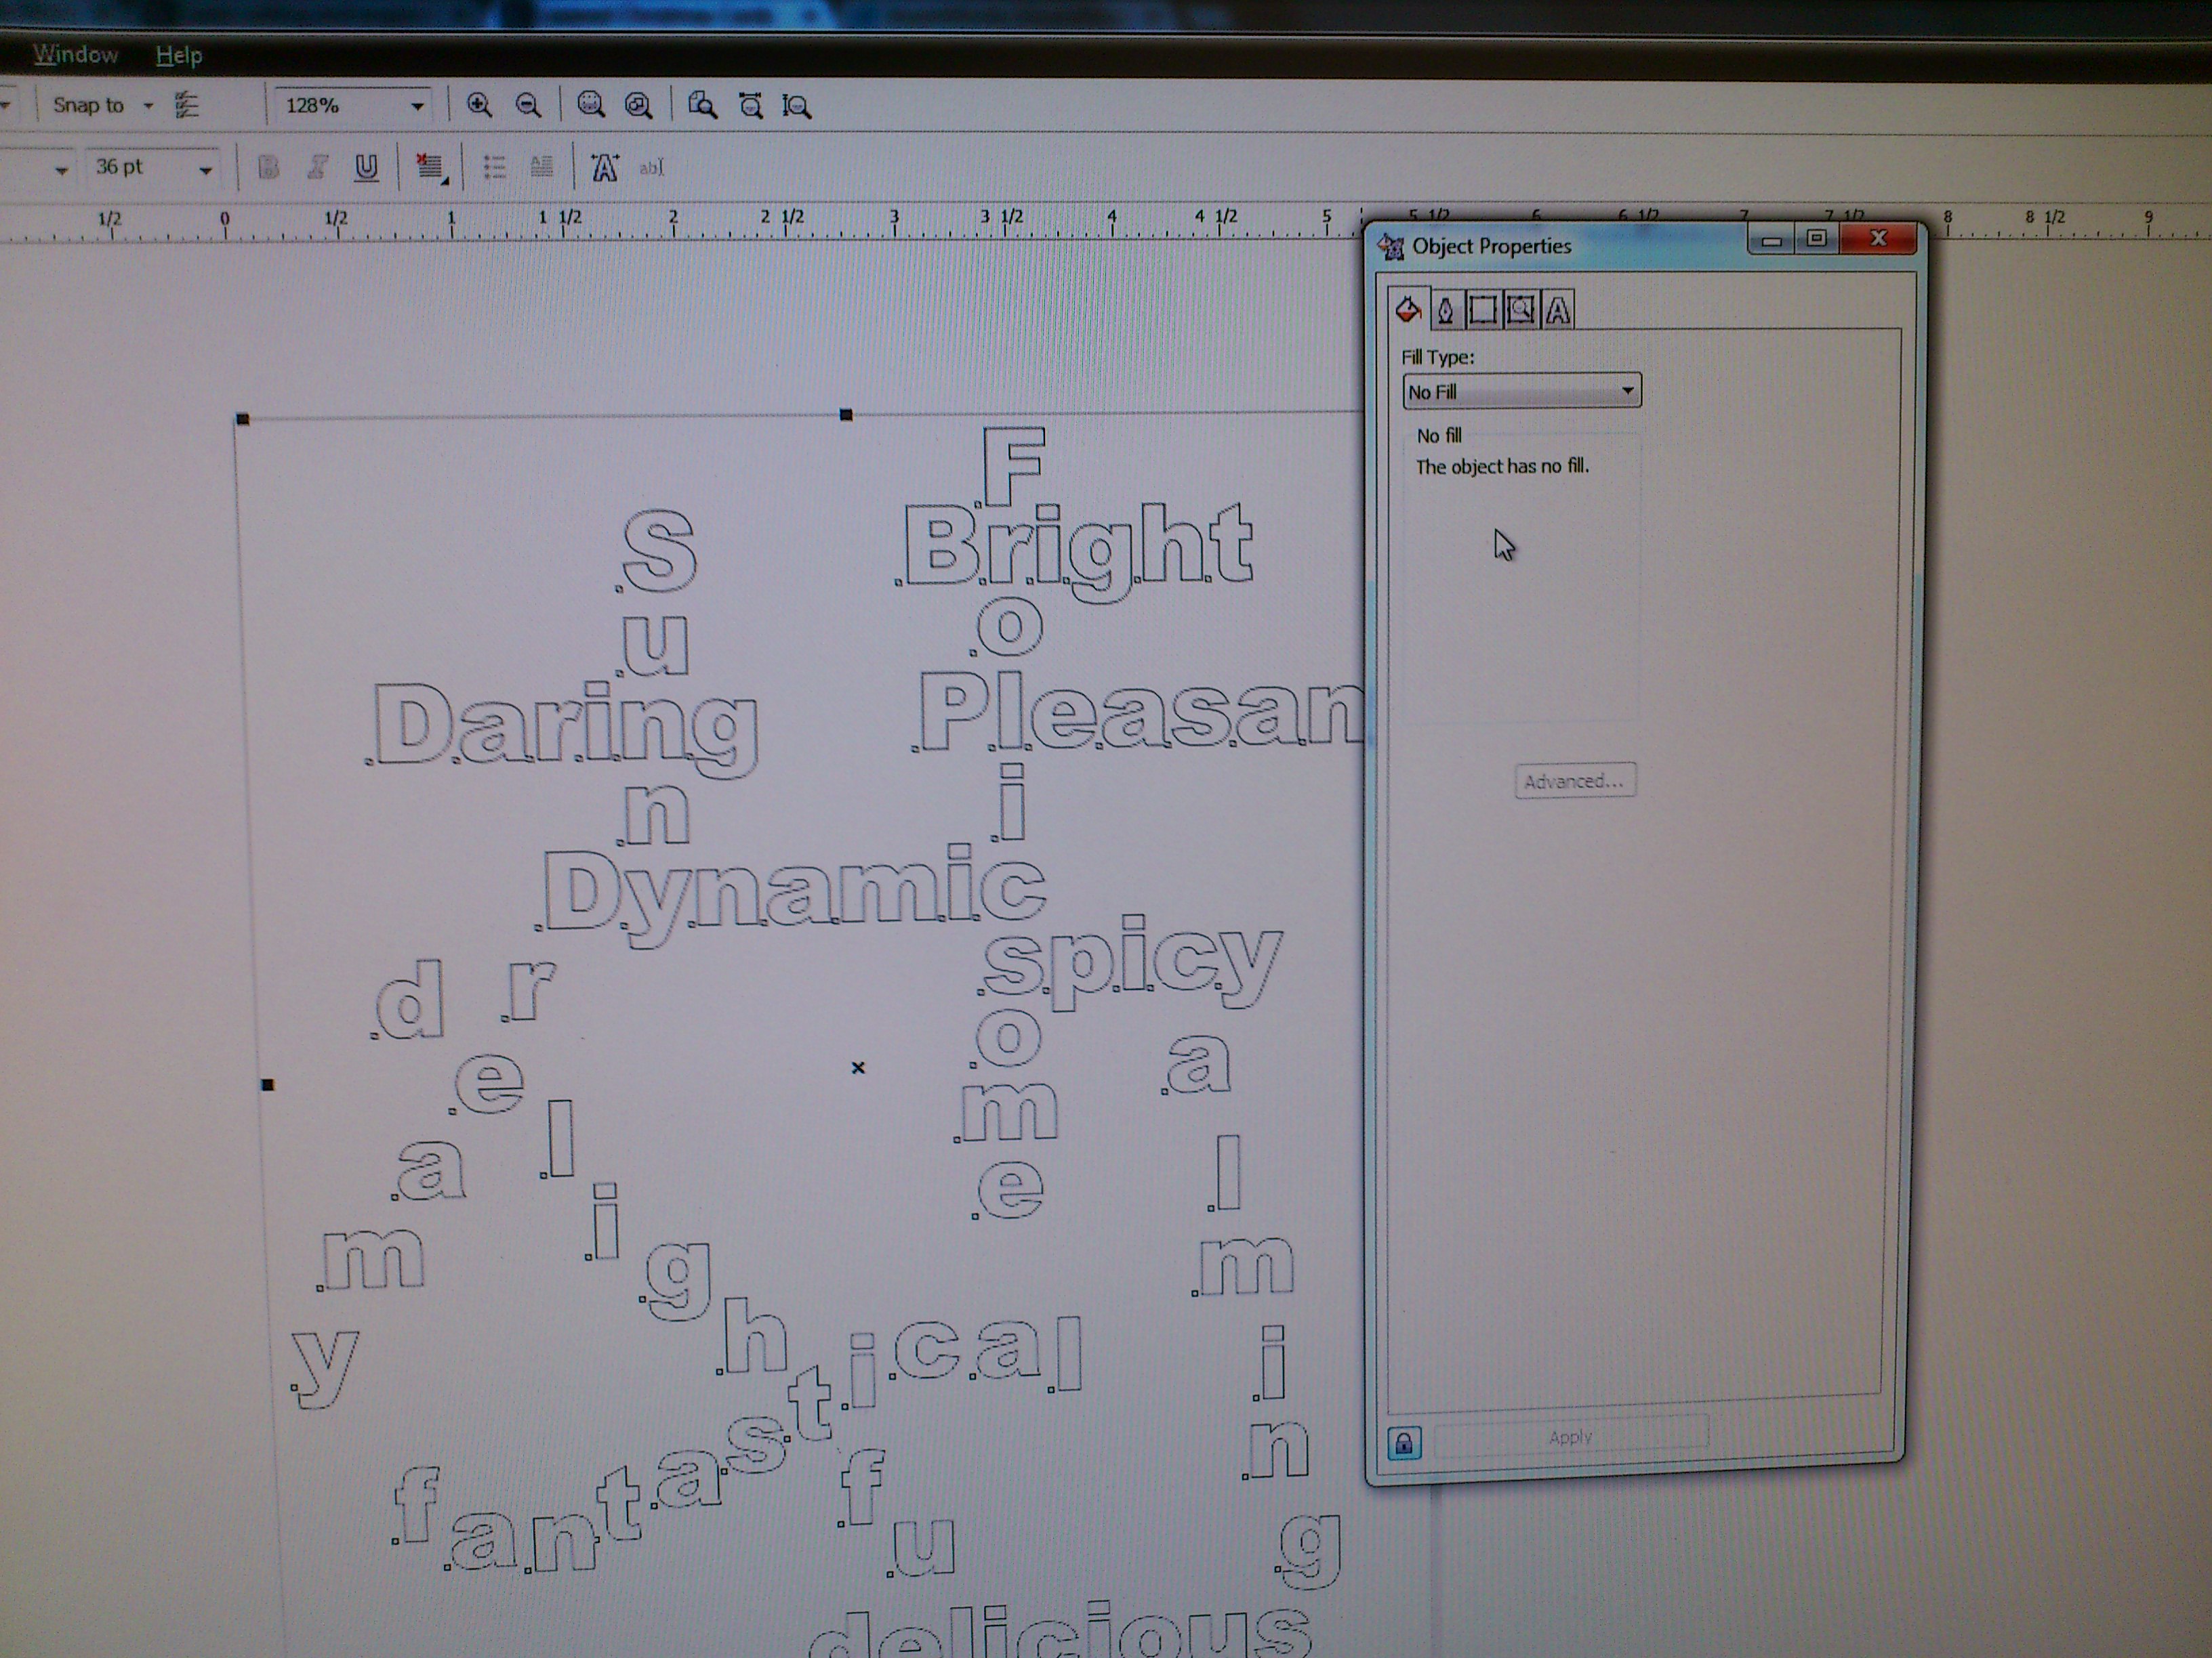
Task: Expand the 128% zoom level dropdown
Action: [417, 106]
